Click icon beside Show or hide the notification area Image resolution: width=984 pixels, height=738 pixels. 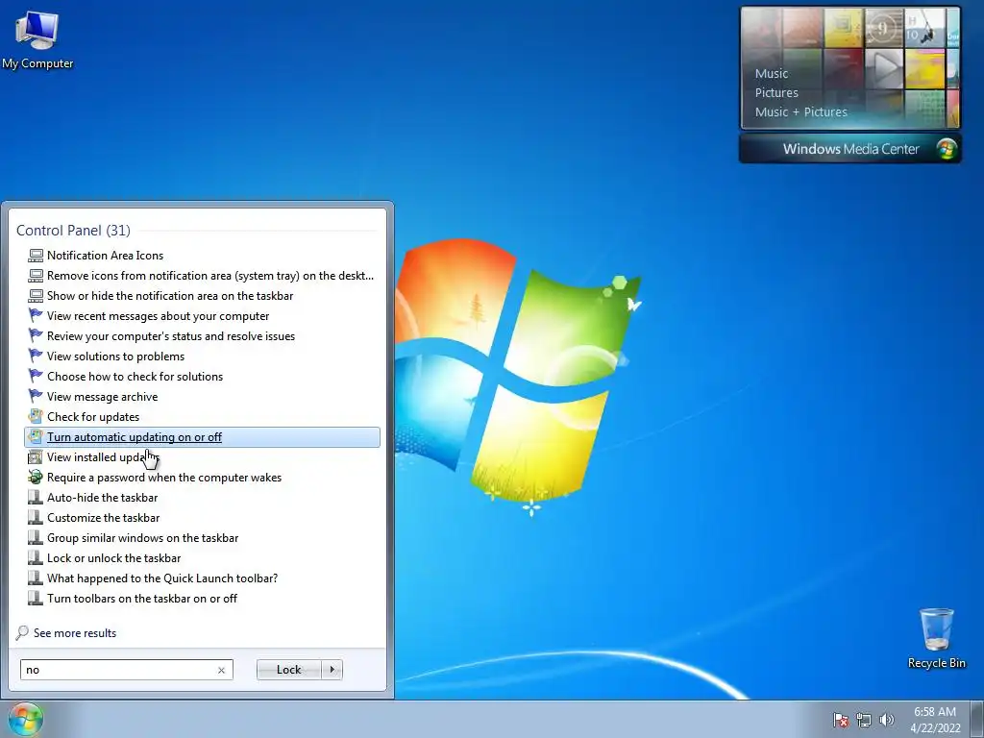(x=36, y=296)
